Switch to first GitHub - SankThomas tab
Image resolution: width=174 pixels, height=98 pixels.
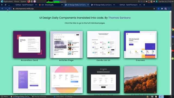tap(24, 5)
